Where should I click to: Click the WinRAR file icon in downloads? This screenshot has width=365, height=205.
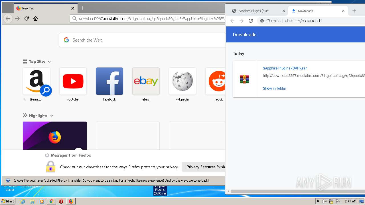pos(244,79)
